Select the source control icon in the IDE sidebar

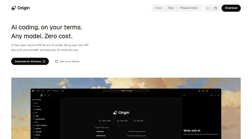49,95
